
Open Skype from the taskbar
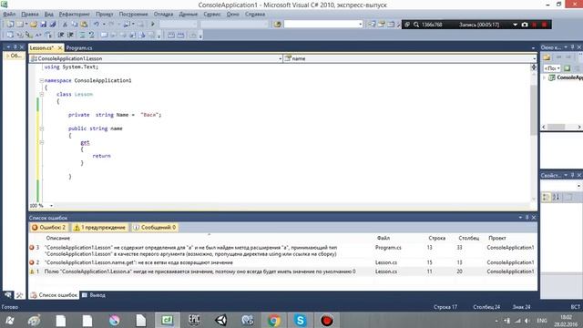pos(300,321)
